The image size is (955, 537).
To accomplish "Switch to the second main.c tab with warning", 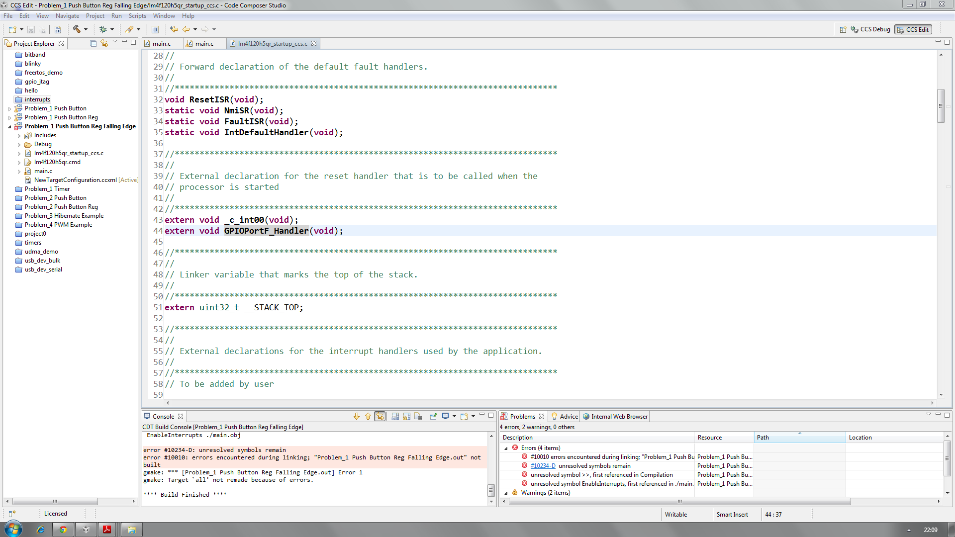I will (204, 44).
